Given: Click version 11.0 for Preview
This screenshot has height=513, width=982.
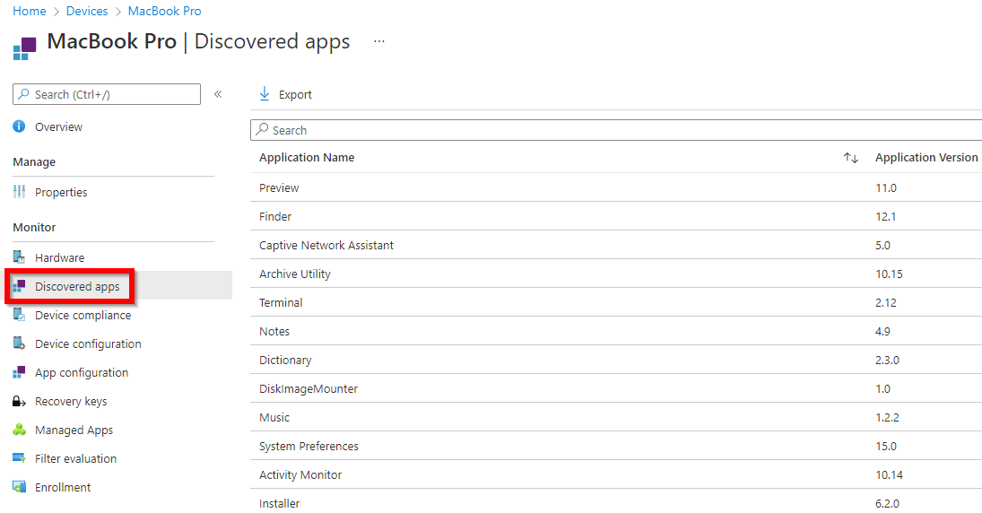Looking at the screenshot, I should (885, 187).
